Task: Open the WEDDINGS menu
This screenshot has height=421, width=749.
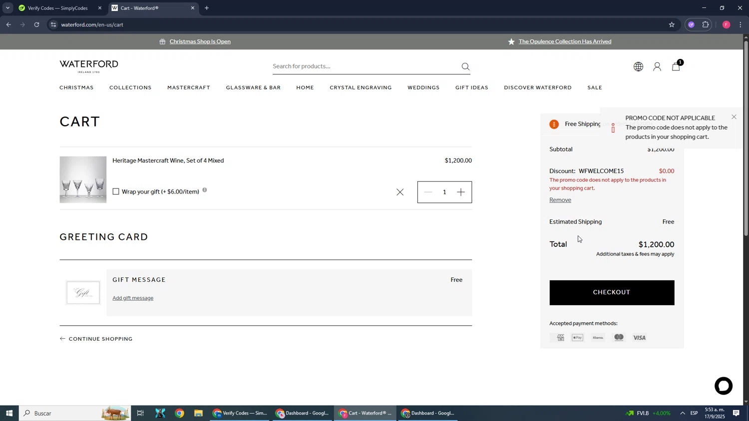Action: point(423,88)
